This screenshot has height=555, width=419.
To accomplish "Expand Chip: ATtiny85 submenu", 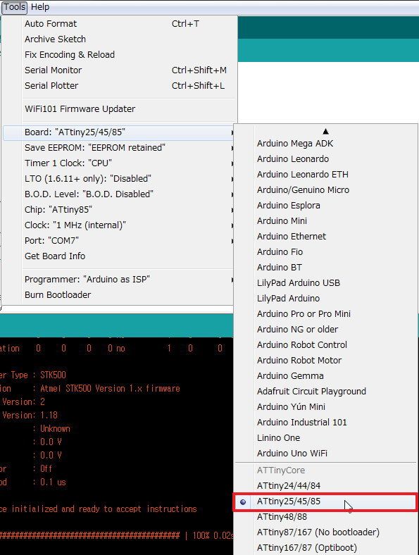I will (x=119, y=210).
